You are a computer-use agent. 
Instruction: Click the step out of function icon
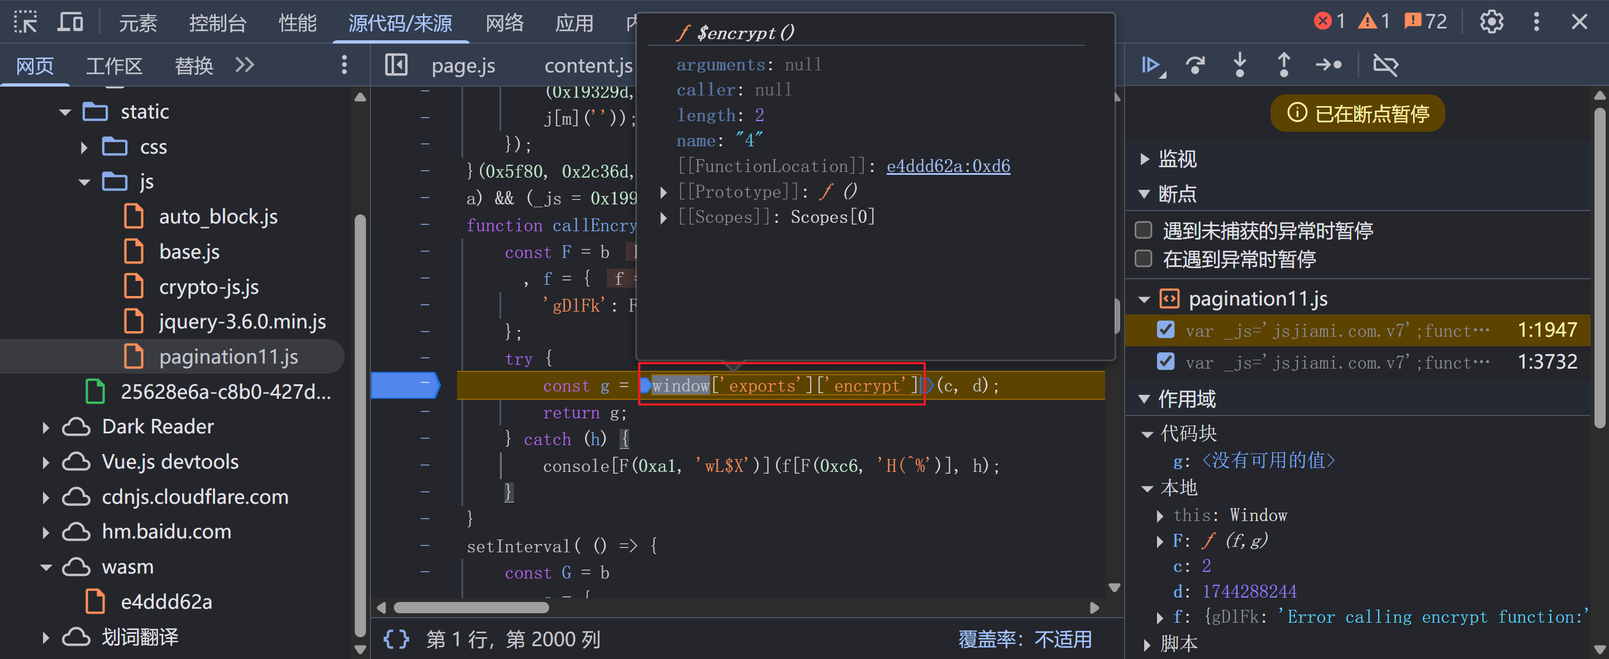pyautogui.click(x=1284, y=65)
